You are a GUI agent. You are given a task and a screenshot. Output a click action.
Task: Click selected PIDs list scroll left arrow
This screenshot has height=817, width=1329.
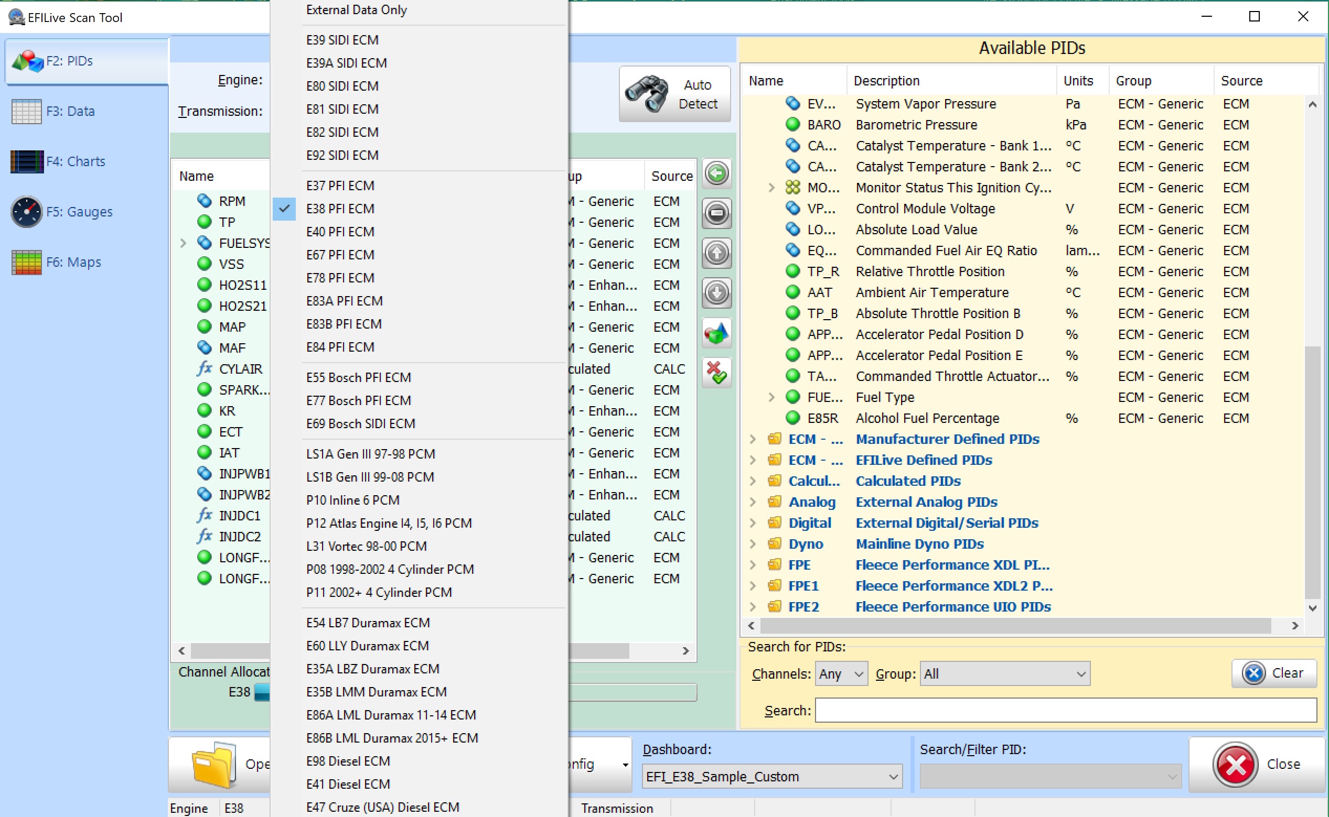coord(181,650)
